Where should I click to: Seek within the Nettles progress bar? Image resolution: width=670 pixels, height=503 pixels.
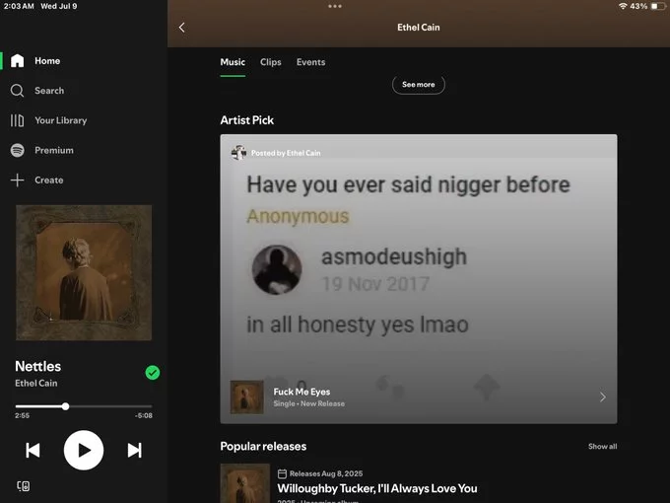tap(84, 406)
